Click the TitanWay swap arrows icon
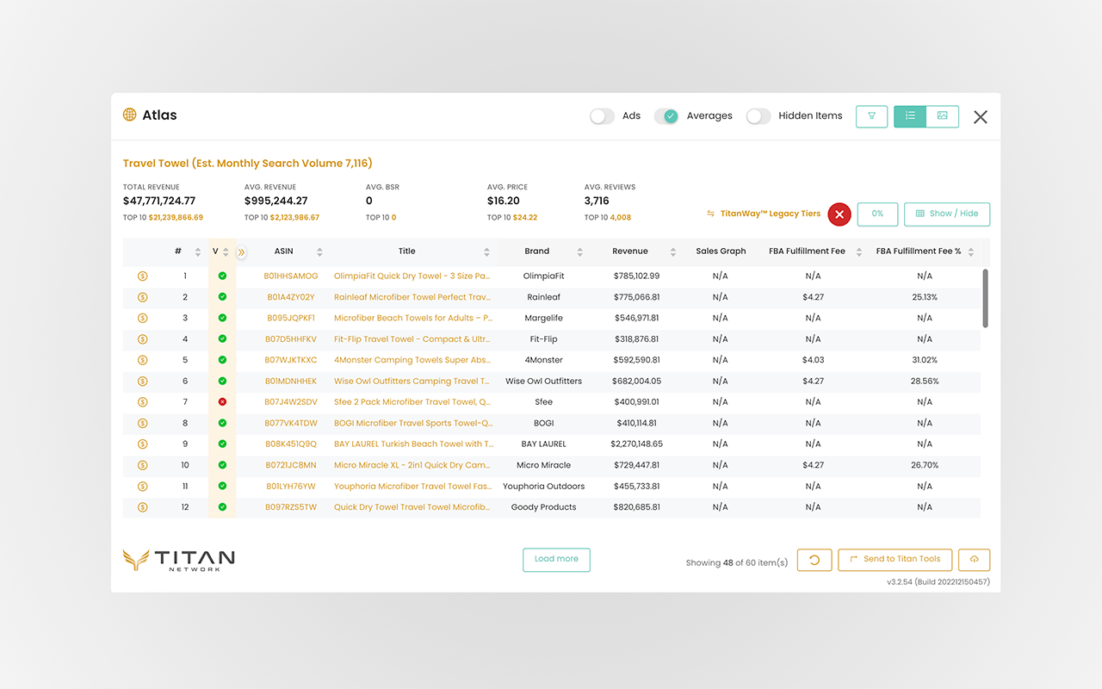1102x689 pixels. (x=711, y=214)
